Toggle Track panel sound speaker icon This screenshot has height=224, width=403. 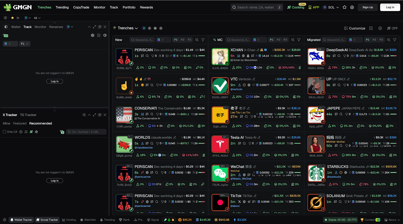[105, 35]
